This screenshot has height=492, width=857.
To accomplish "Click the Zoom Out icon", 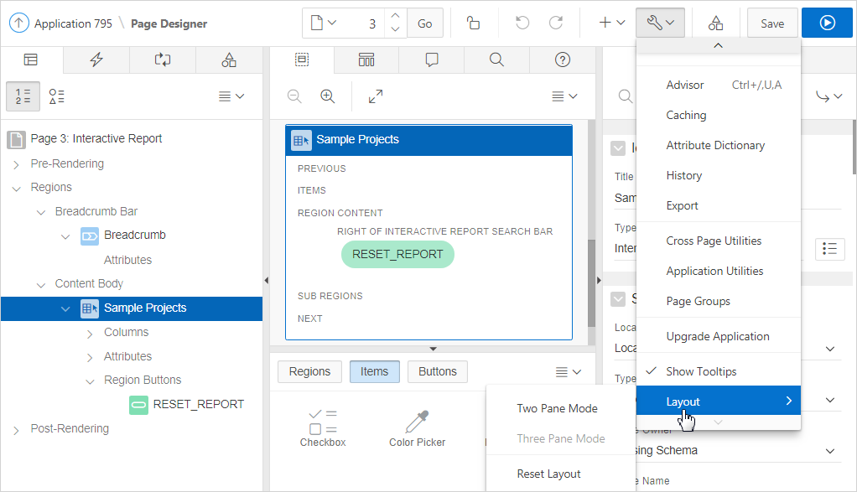I will pos(294,96).
